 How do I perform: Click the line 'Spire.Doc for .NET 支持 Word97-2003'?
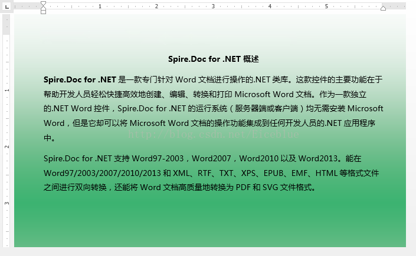[202, 158]
